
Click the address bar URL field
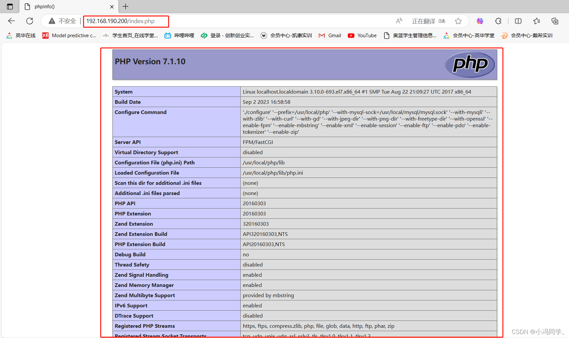(120, 21)
